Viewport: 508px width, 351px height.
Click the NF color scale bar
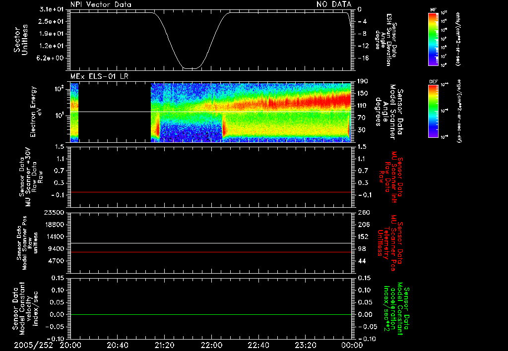[x=434, y=39]
